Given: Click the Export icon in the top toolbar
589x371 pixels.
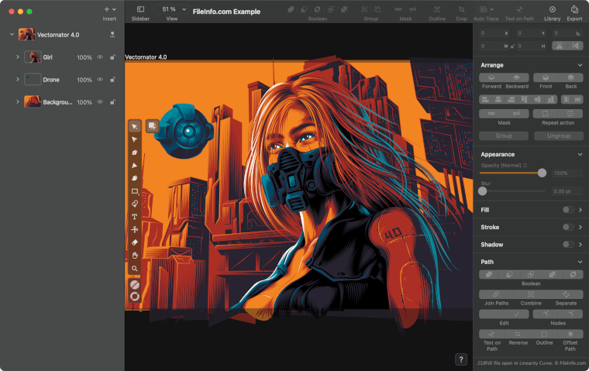Looking at the screenshot, I should [x=574, y=10].
